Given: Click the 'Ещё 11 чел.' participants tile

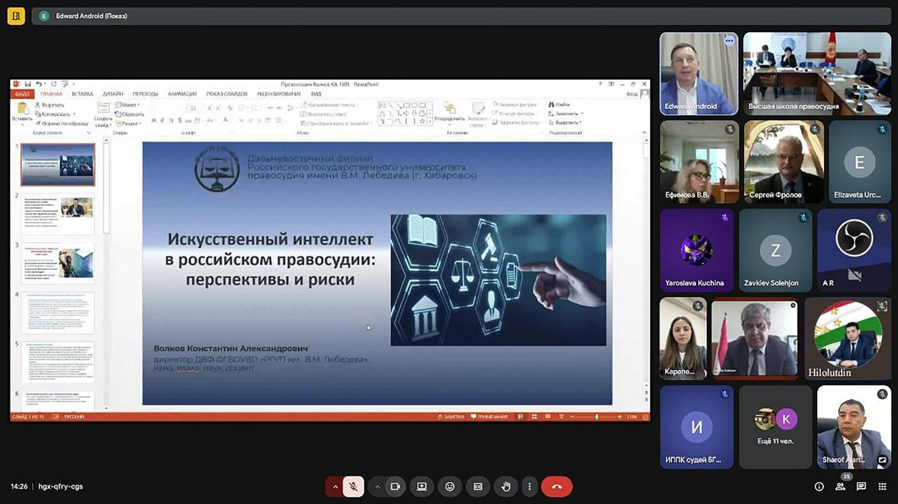Looking at the screenshot, I should [x=775, y=427].
